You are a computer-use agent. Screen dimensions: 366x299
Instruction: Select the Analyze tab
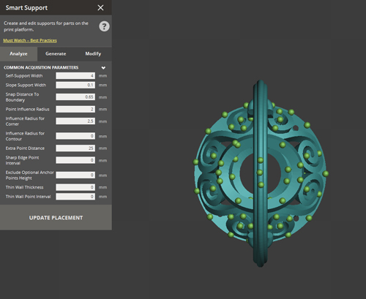point(18,54)
